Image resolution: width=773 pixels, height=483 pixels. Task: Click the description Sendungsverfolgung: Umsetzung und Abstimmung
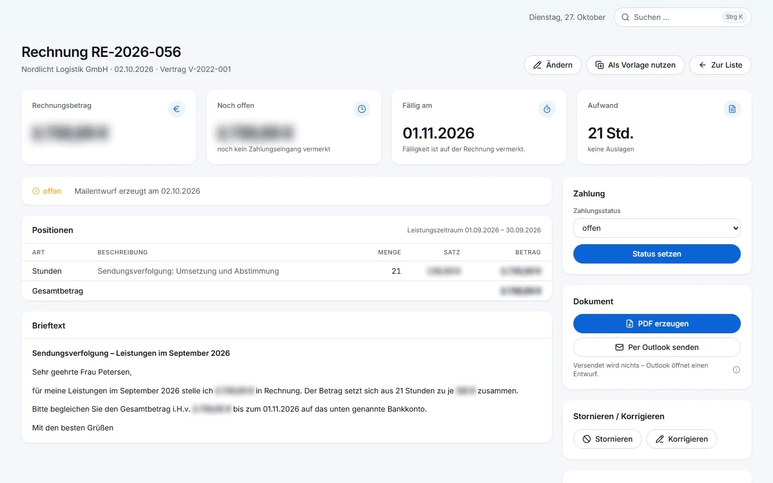pyautogui.click(x=188, y=271)
